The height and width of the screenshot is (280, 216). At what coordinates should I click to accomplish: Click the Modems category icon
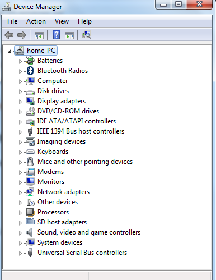30,172
